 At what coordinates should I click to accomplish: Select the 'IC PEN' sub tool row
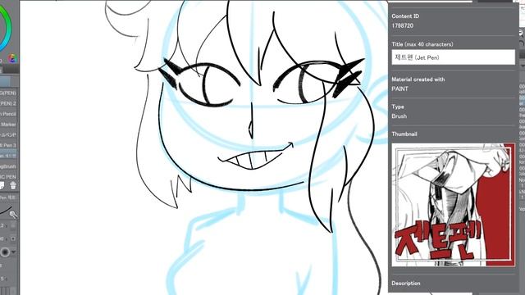pos(8,177)
